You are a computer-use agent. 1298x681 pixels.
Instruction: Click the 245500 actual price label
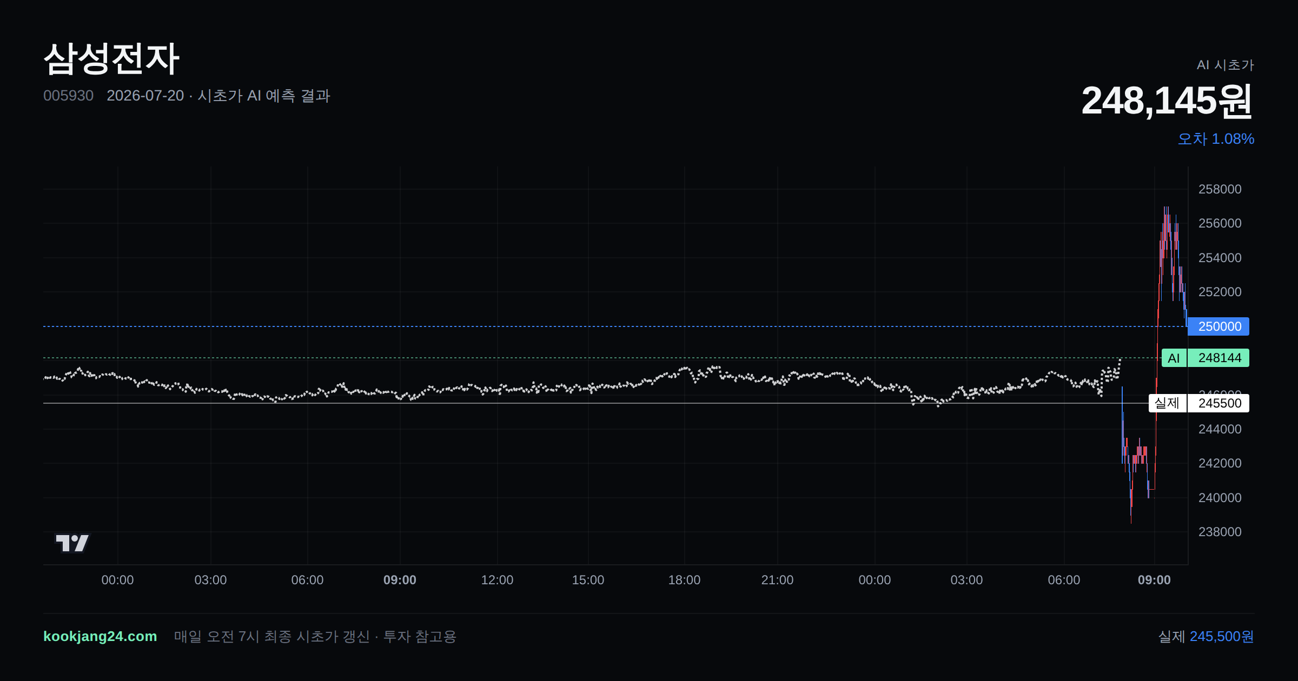(x=1218, y=403)
